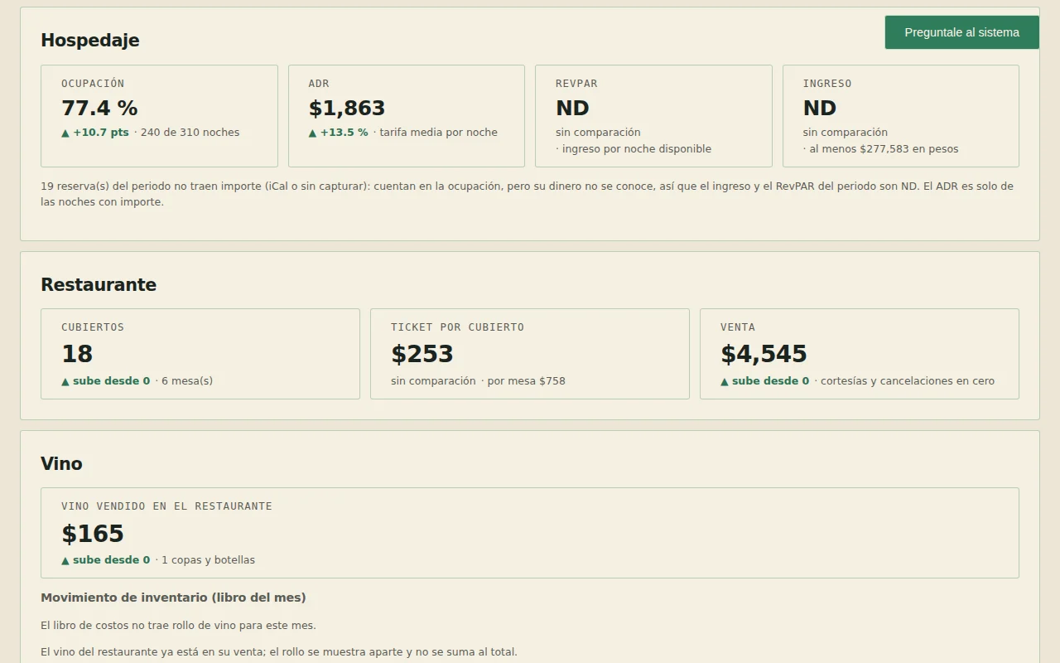1060x663 pixels.
Task: Select the Vino vendido en el restaurante card
Action: point(530,533)
